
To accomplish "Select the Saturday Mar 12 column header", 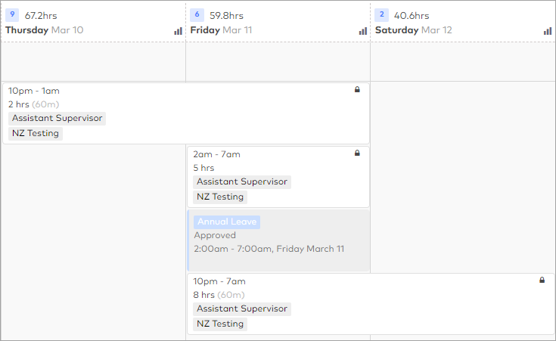I will (x=413, y=30).
